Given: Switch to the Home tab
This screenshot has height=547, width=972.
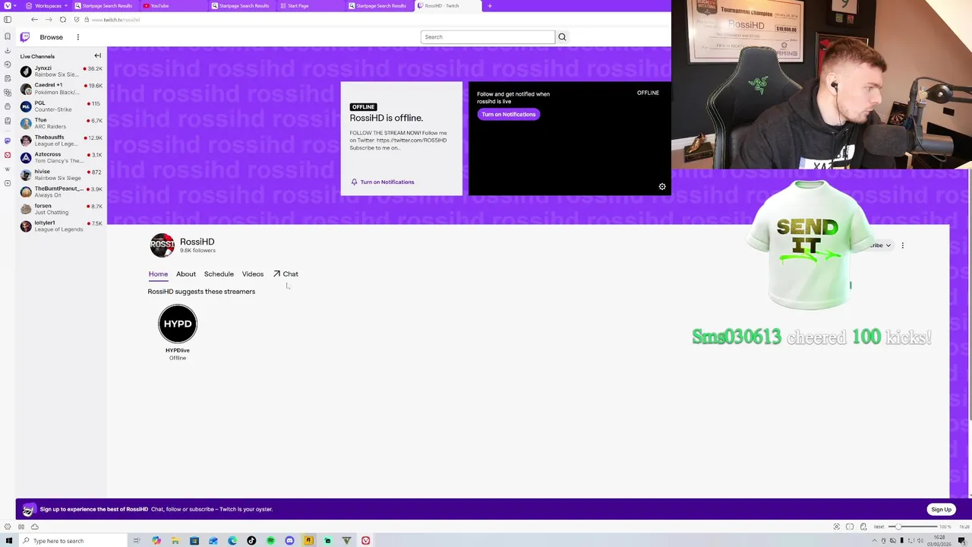Looking at the screenshot, I should point(158,273).
